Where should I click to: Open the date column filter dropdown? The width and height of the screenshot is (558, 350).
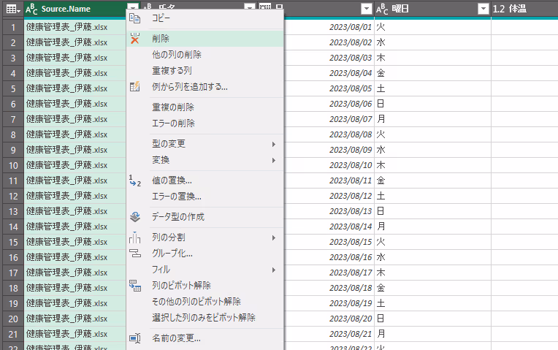(x=366, y=9)
